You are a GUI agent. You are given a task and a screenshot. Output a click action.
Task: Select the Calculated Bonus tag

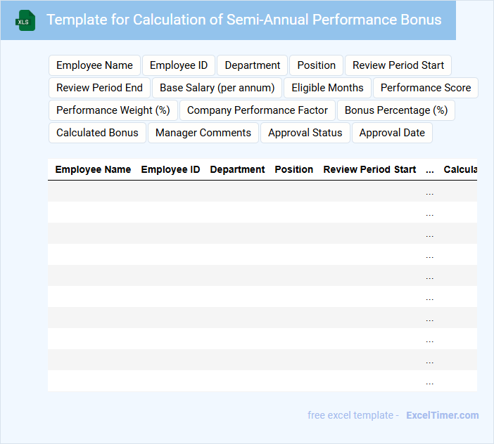pyautogui.click(x=97, y=133)
